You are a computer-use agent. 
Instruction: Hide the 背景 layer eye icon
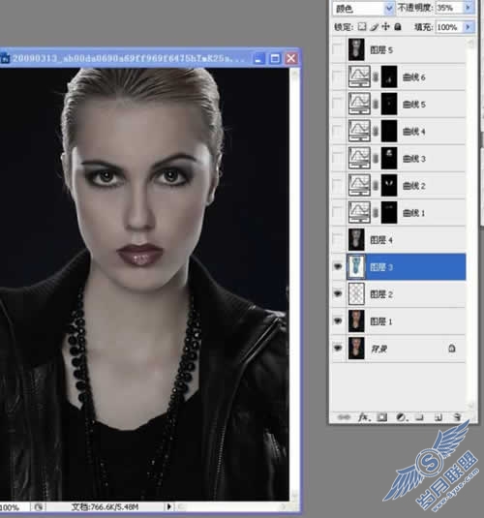(338, 348)
